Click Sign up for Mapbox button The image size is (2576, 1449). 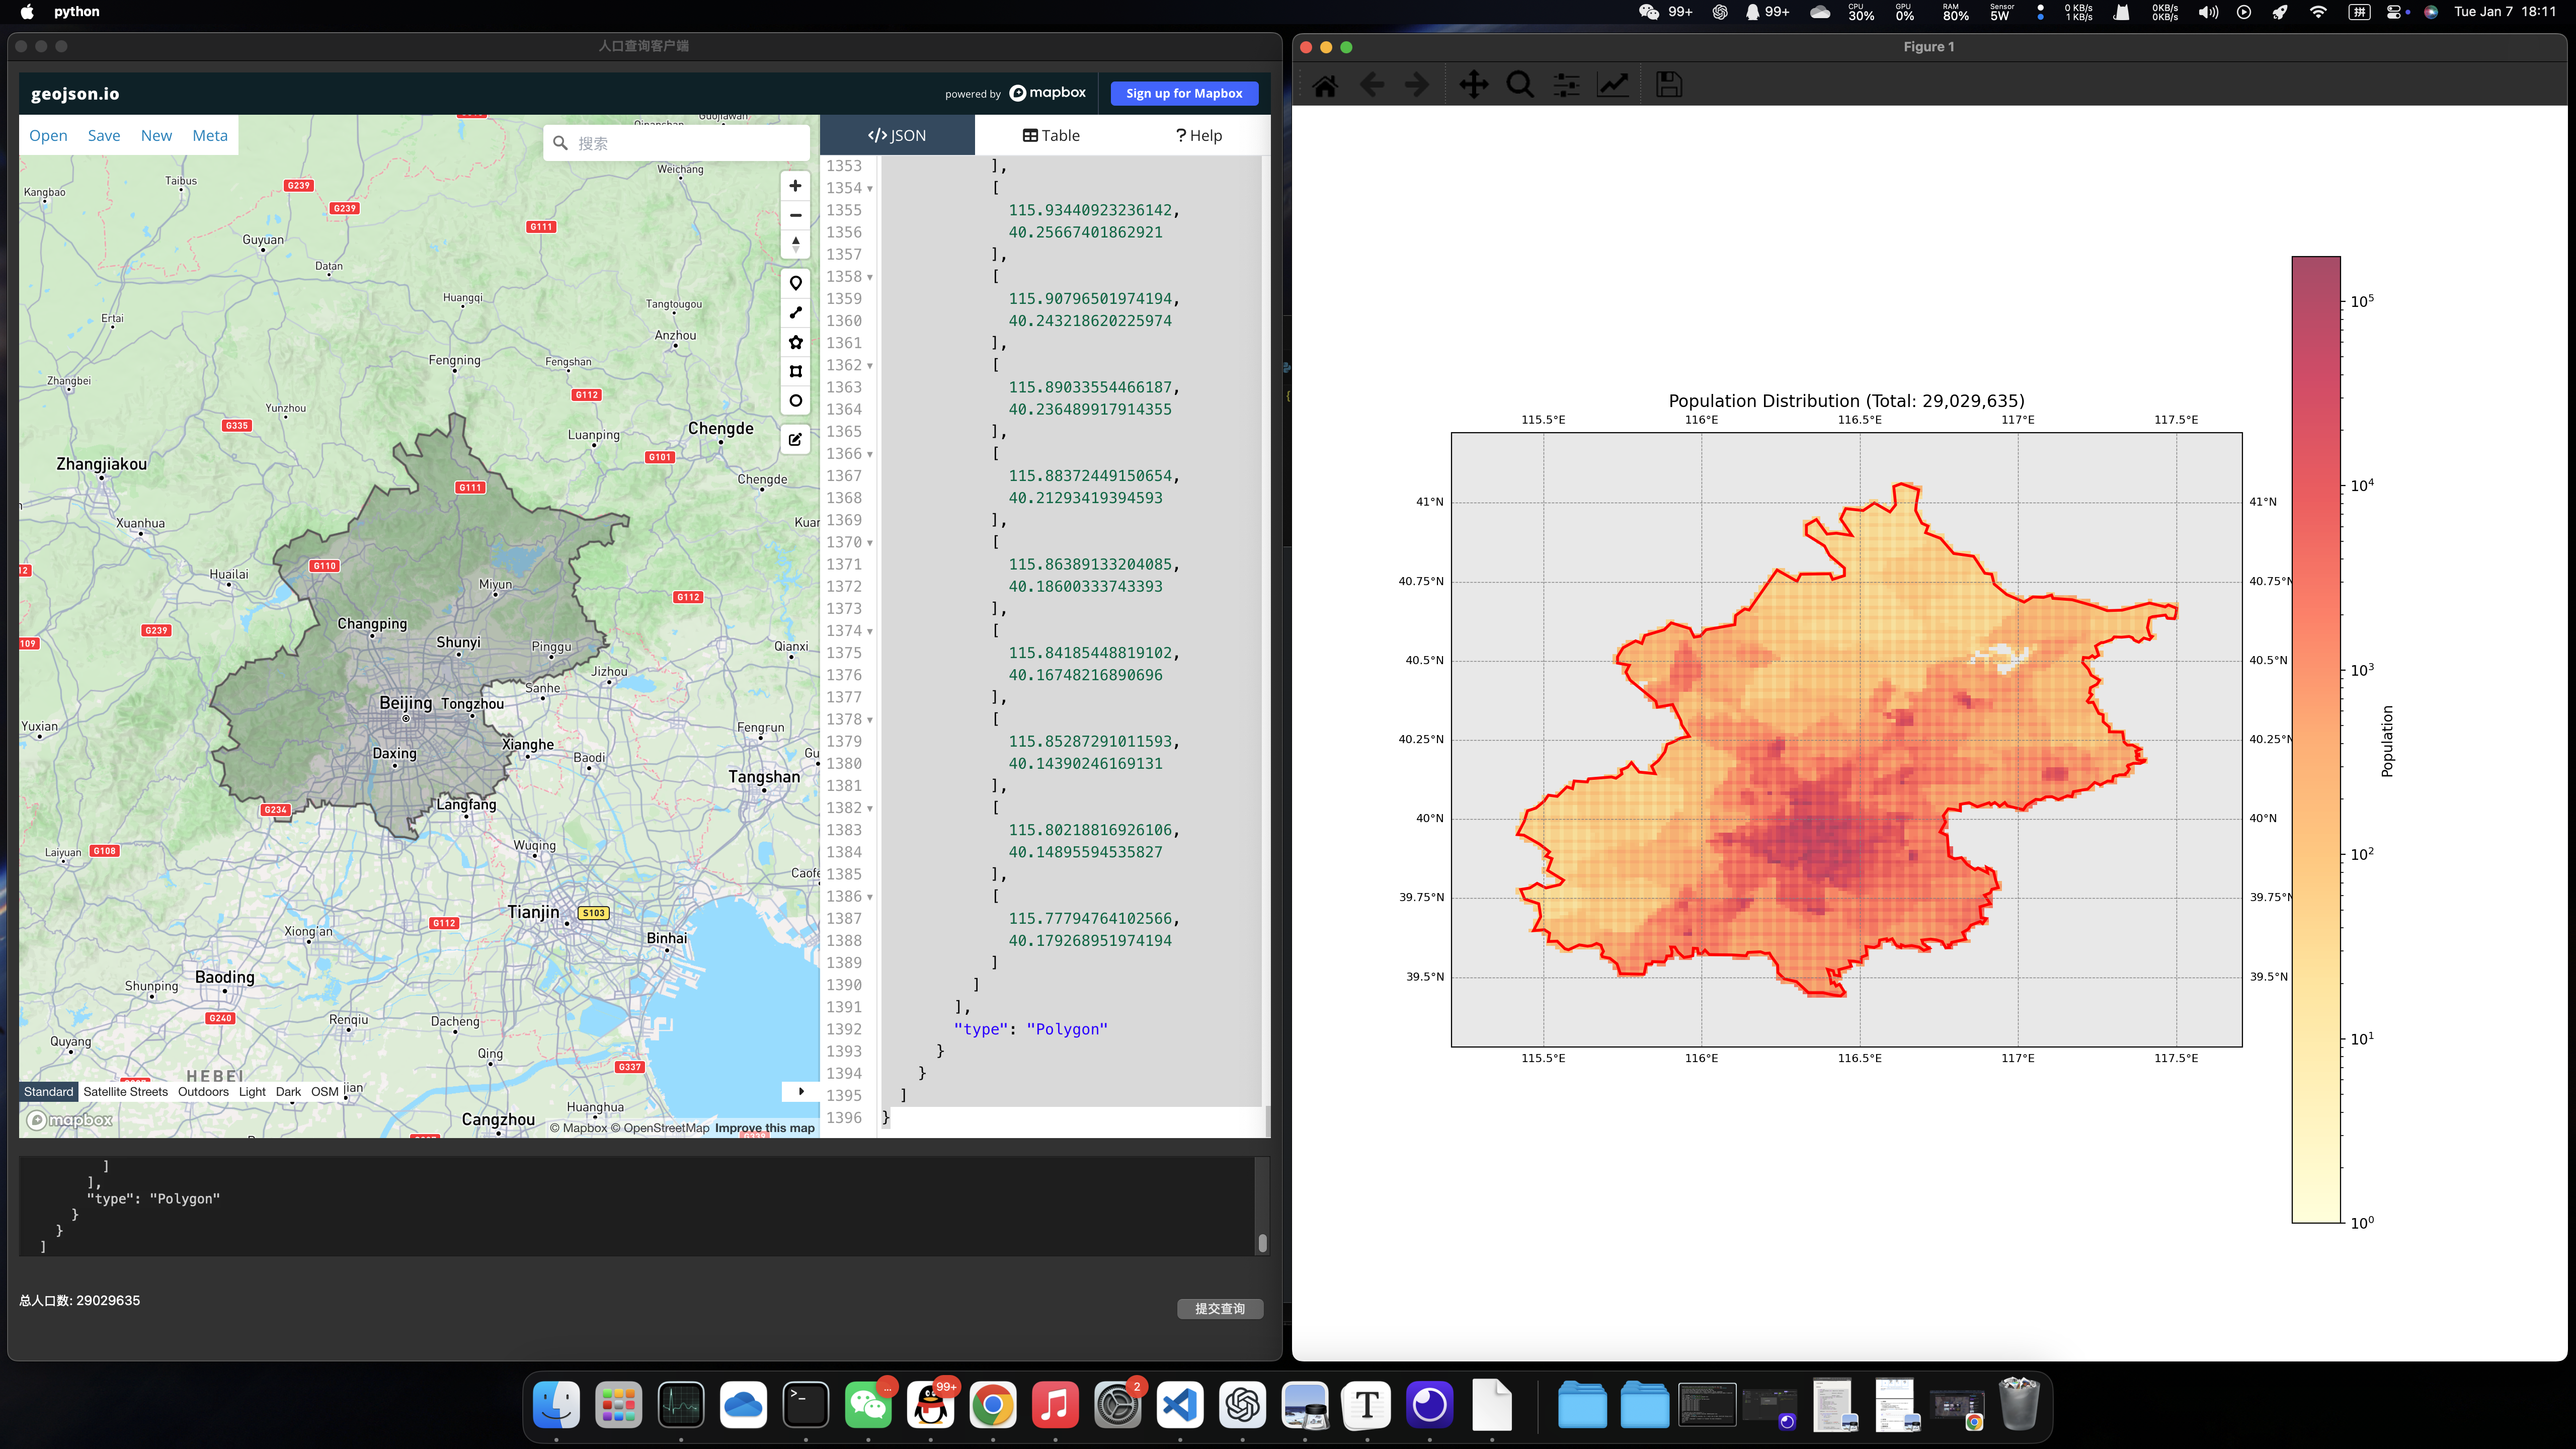1183,93
